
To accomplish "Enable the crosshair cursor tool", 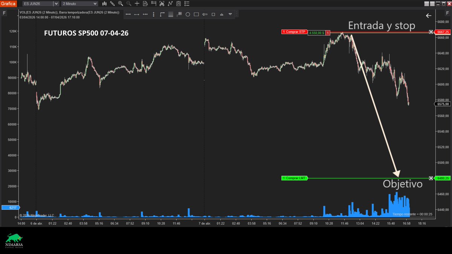I will click(137, 4).
